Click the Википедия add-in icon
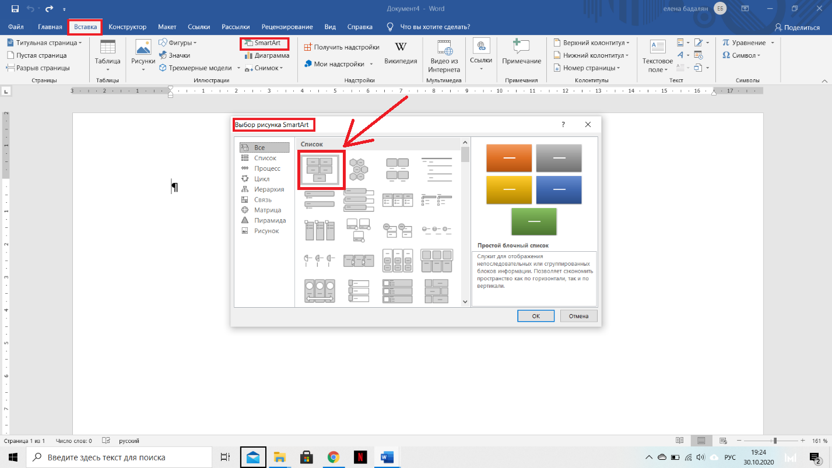Screen dimensions: 832x468 401,53
